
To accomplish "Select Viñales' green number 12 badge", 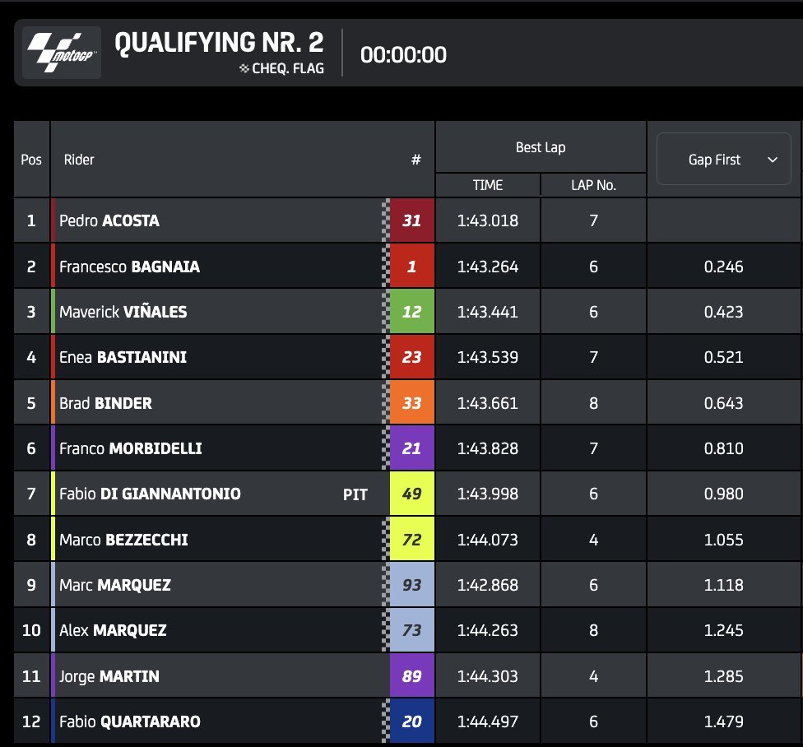I will [411, 312].
